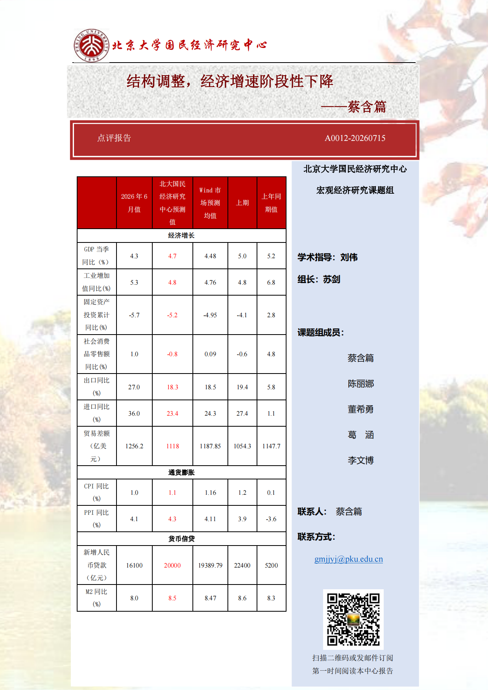Click the Peking University seal logo

[91, 45]
